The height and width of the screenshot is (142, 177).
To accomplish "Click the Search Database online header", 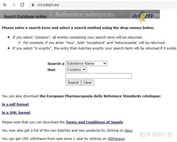I will [x=25, y=16].
